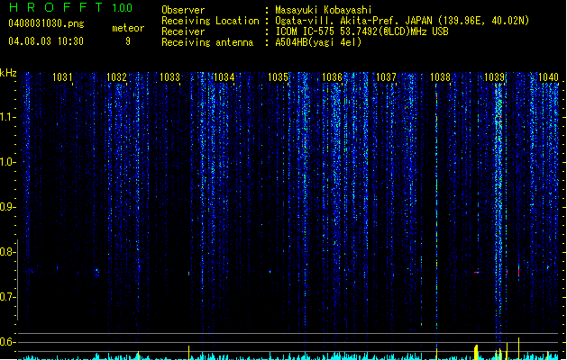Click the ICOM IC-575 receiver text
The height and width of the screenshot is (360, 567).
pos(361,31)
